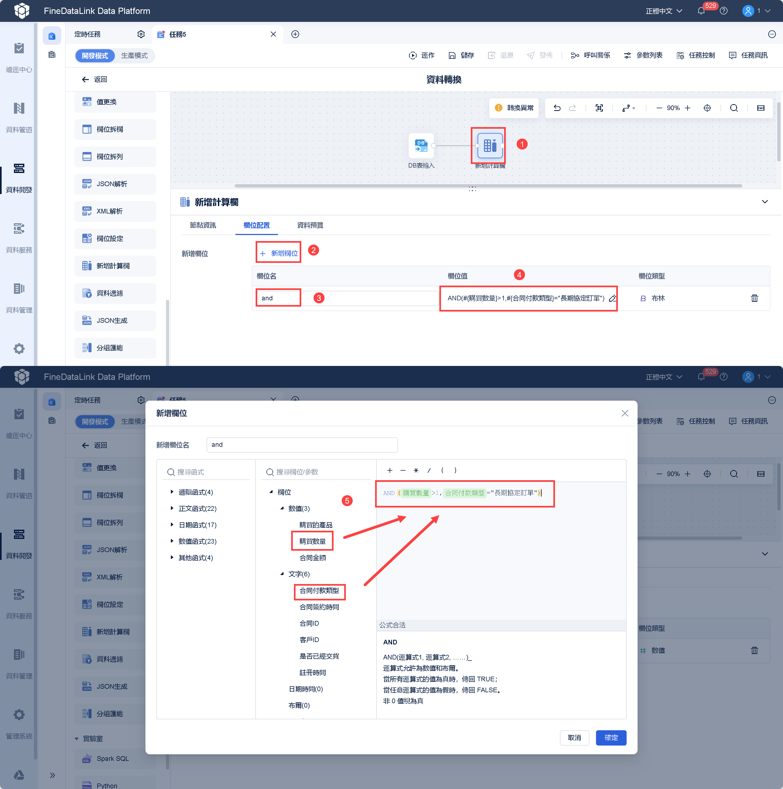The image size is (783, 789).
Task: Switch to the 資料預覽 tab
Action: pyautogui.click(x=309, y=225)
